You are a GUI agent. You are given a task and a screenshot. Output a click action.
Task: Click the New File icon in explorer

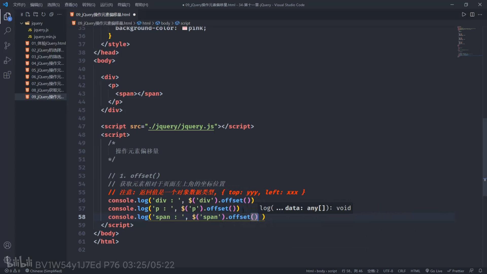tap(28, 14)
